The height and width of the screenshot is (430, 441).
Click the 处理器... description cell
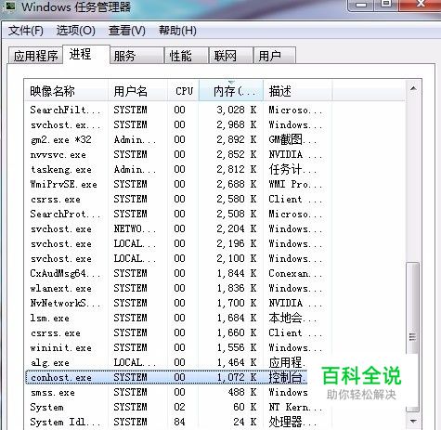pos(292,422)
